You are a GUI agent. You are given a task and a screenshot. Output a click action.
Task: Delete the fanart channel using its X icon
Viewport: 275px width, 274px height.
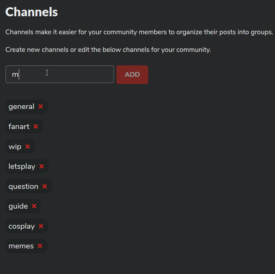point(36,127)
